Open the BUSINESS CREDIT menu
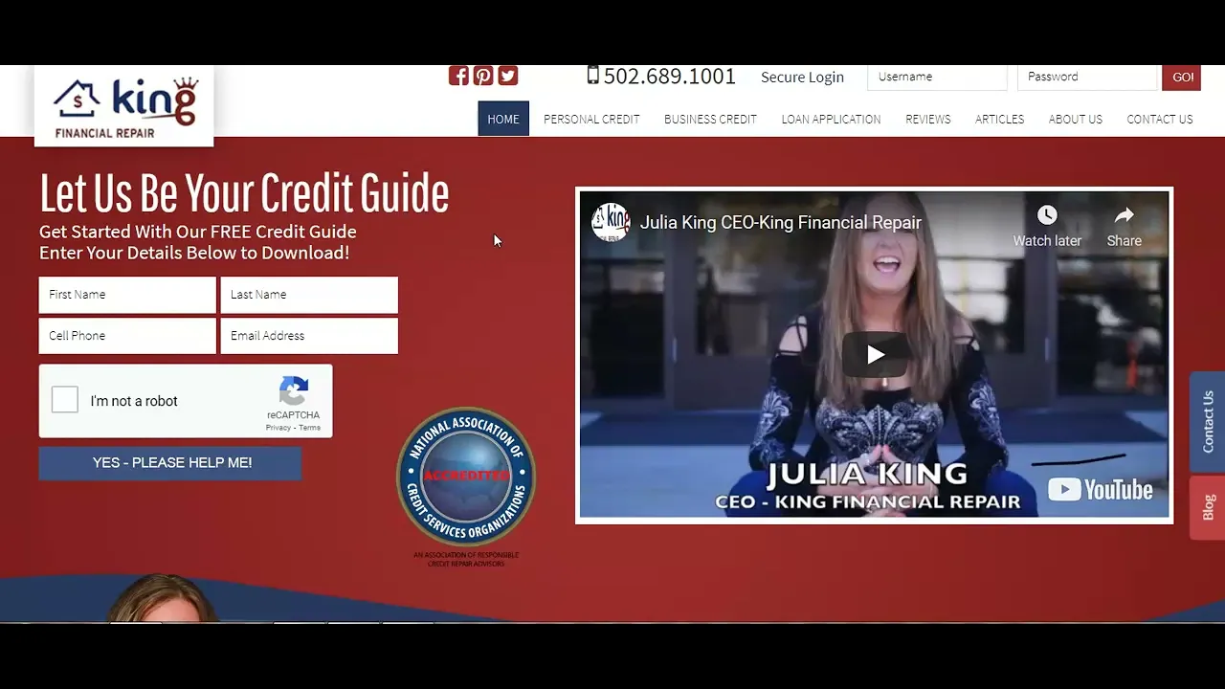The width and height of the screenshot is (1225, 689). click(710, 120)
